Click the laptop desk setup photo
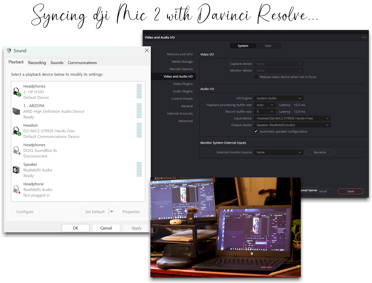 pos(225,227)
